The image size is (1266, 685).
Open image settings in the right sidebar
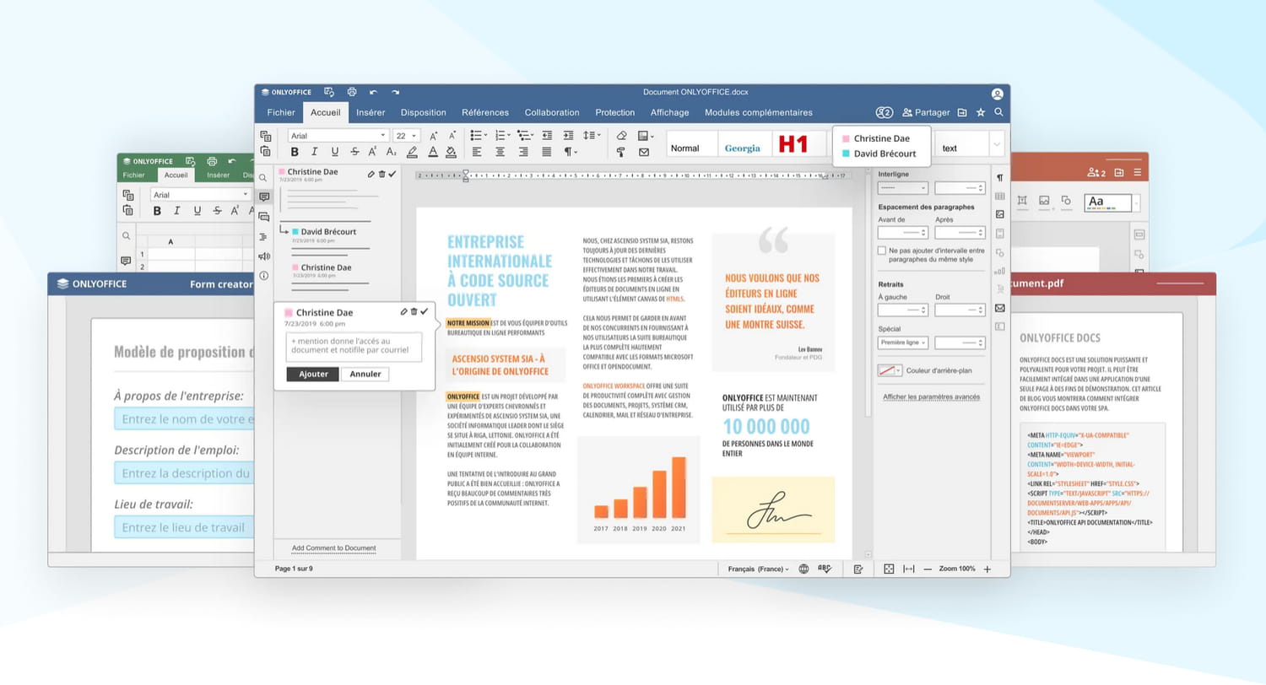pyautogui.click(x=1000, y=215)
